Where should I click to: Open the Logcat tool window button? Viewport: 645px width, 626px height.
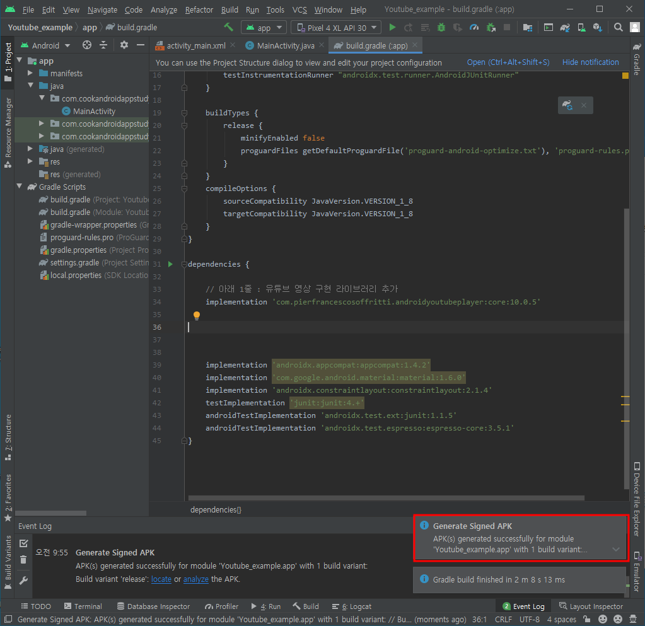352,606
